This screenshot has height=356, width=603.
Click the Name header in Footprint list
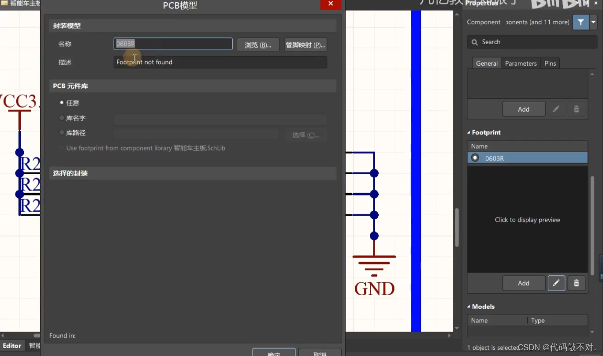[527, 146]
